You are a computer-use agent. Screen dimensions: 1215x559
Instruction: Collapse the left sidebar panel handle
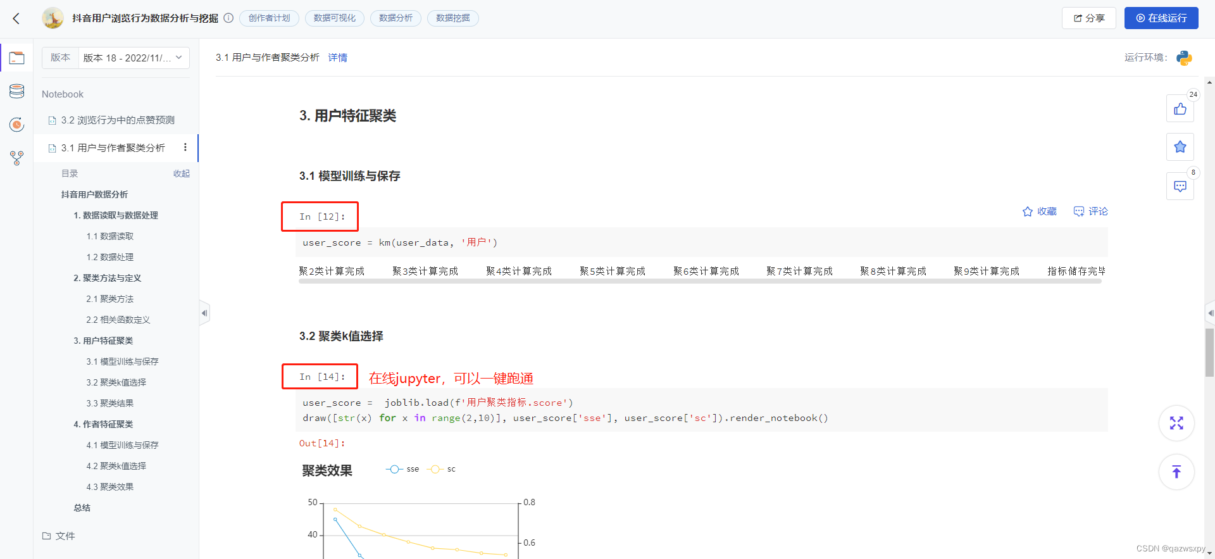click(204, 313)
